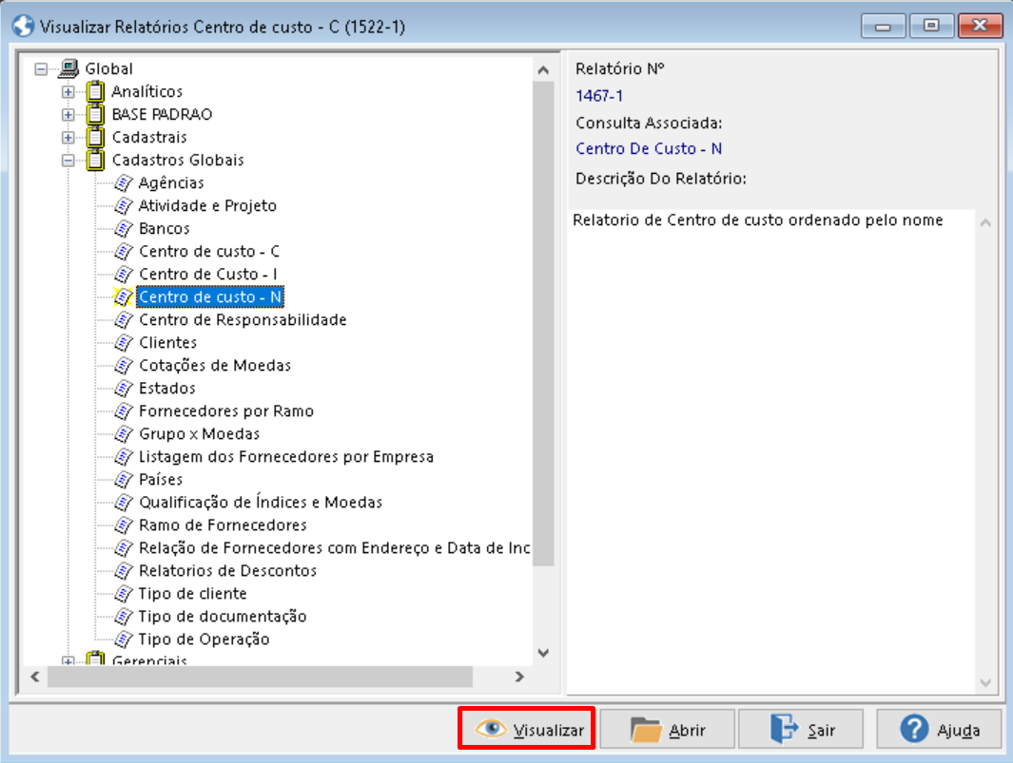
Task: Click the report icon beside Clientes
Action: click(124, 343)
